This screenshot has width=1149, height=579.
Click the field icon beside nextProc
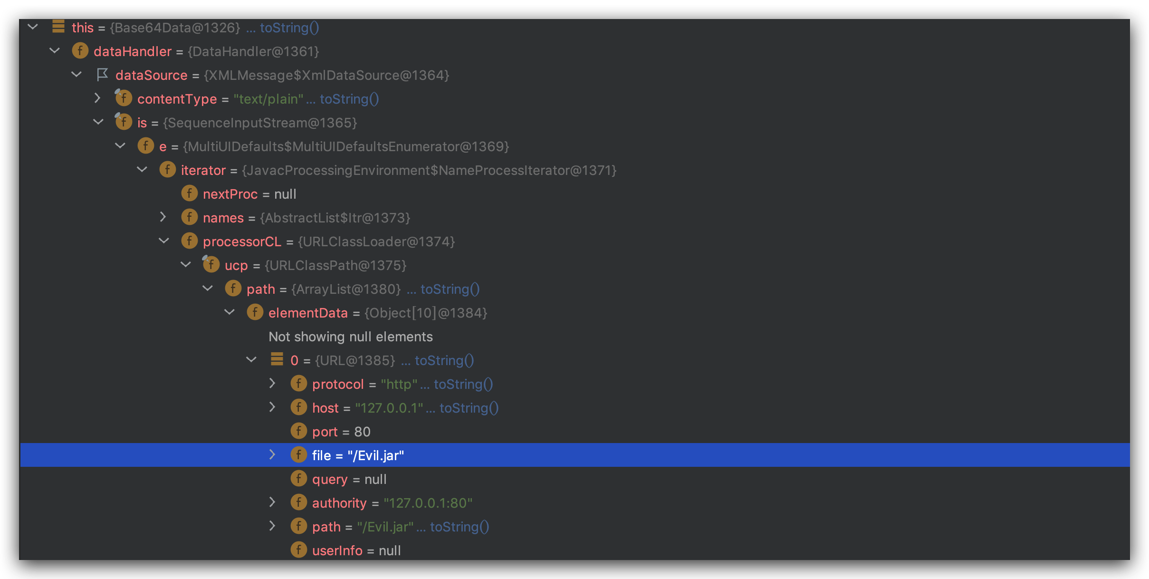click(x=189, y=193)
